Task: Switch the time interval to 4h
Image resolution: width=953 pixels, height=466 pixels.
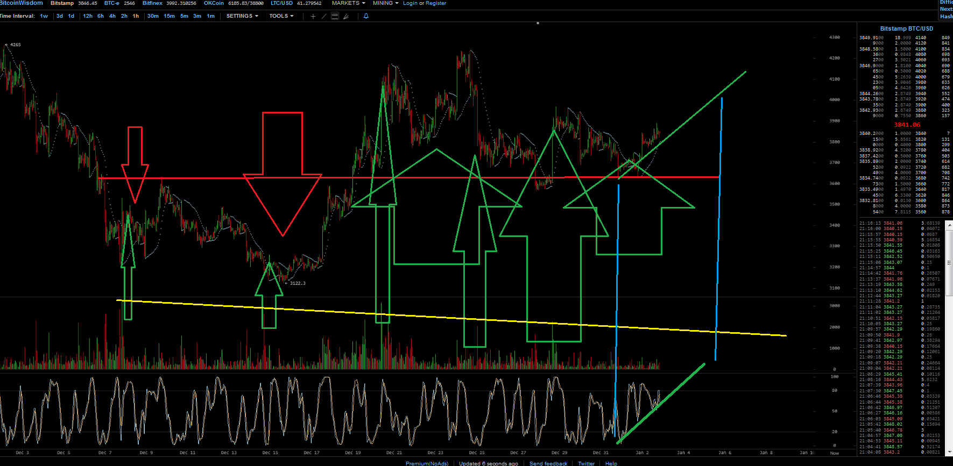Action: click(x=112, y=16)
